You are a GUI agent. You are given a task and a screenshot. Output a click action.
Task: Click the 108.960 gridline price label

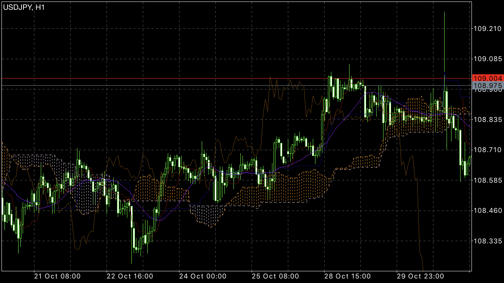(487, 91)
